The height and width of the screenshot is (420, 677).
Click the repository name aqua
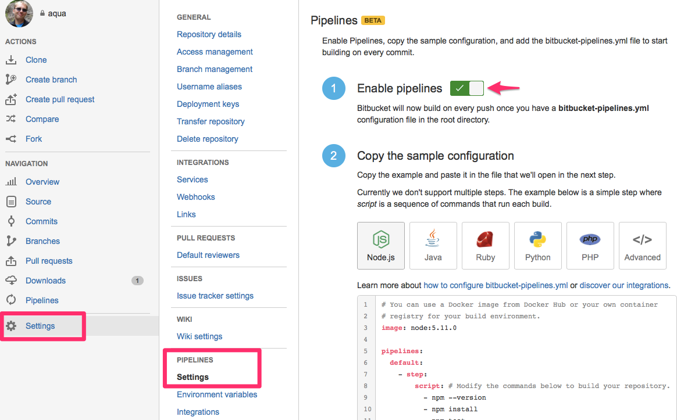click(x=57, y=13)
